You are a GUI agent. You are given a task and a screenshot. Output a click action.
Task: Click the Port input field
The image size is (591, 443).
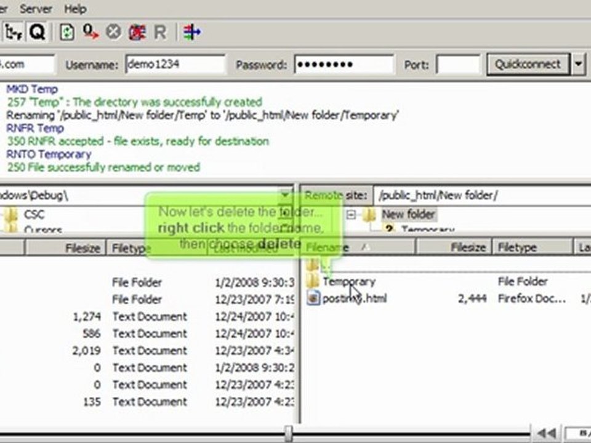point(458,65)
